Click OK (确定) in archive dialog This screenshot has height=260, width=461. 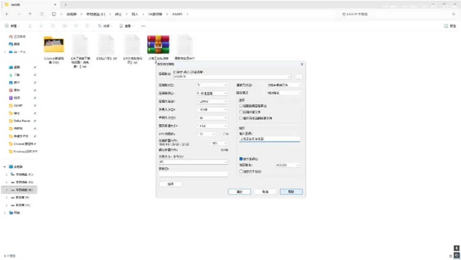[x=239, y=192]
